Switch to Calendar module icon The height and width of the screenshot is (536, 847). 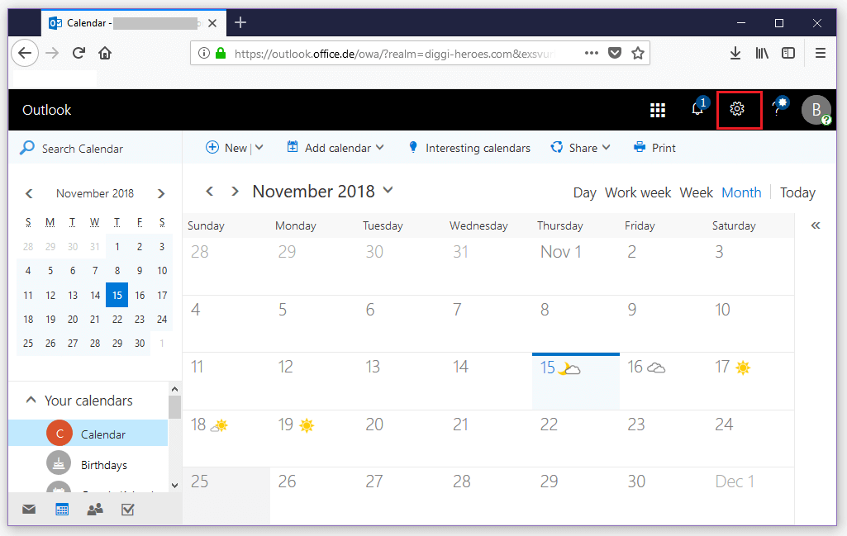pos(62,509)
